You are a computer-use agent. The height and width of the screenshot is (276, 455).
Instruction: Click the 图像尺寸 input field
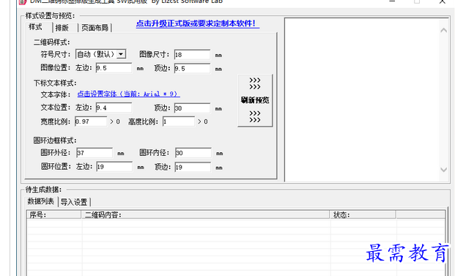point(192,54)
